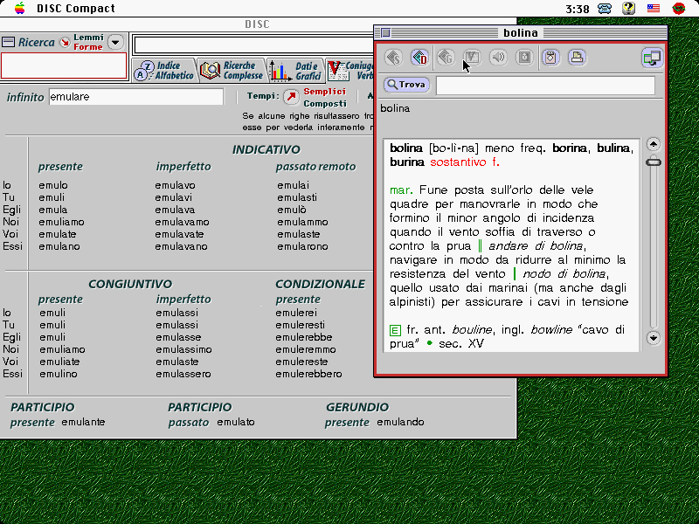The height and width of the screenshot is (524, 699).
Task: Click the upward-arrow icon in bolina toolbar
Action: tap(524, 58)
